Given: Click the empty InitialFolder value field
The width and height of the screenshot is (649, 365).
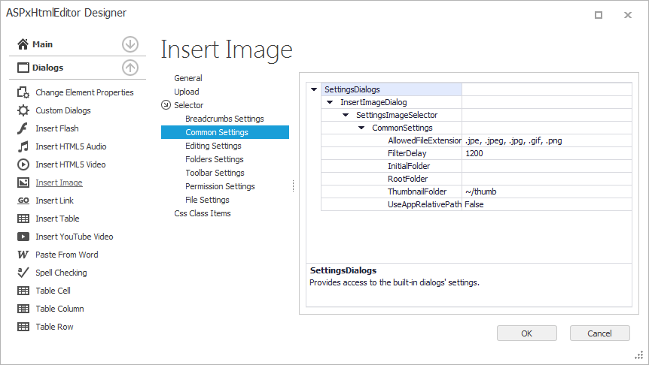Looking at the screenshot, I should pyautogui.click(x=547, y=166).
